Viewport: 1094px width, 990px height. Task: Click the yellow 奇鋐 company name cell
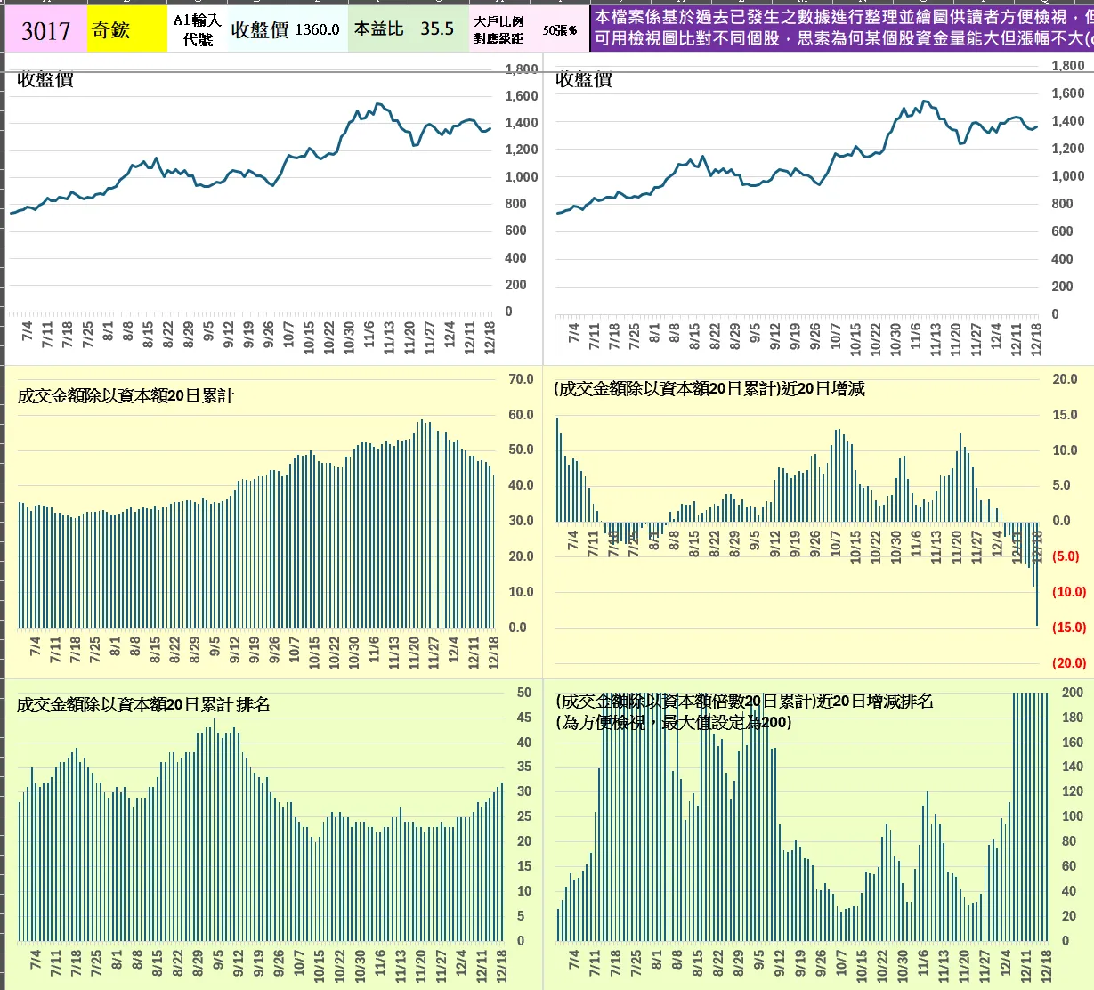[127, 30]
